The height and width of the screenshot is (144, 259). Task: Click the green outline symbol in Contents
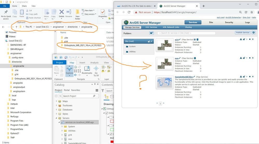pyautogui.click(x=112, y=130)
